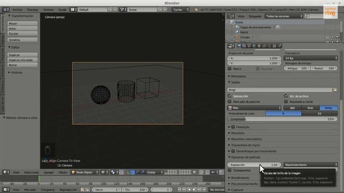The width and height of the screenshot is (344, 193).
Task: Click the Simetría button
Action: (x=23, y=40)
